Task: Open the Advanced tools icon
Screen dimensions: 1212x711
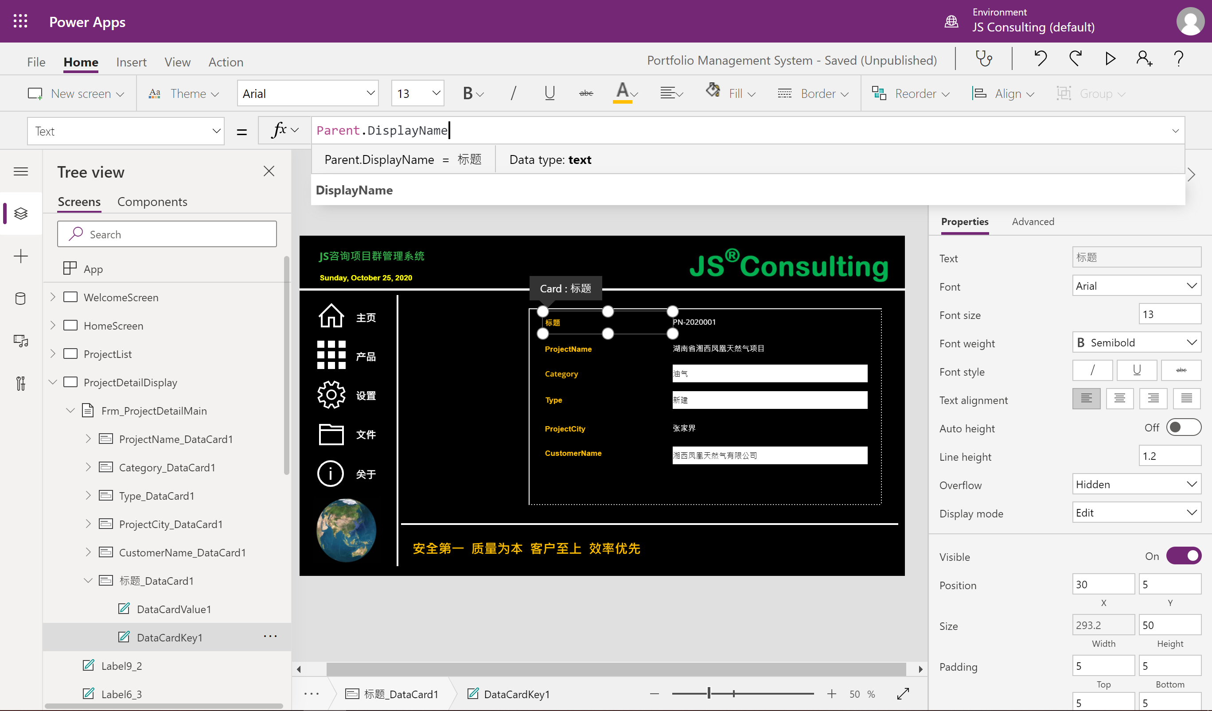Action: tap(20, 384)
